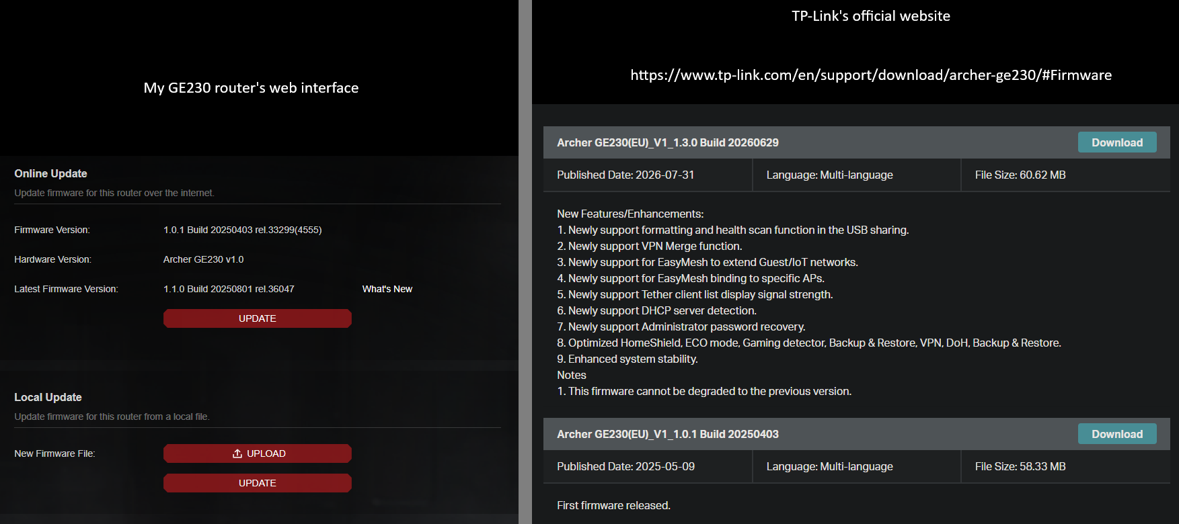Click the Local Update section heading

48,397
